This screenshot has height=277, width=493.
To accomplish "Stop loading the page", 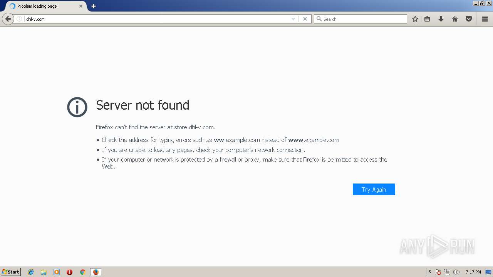I will (x=305, y=19).
